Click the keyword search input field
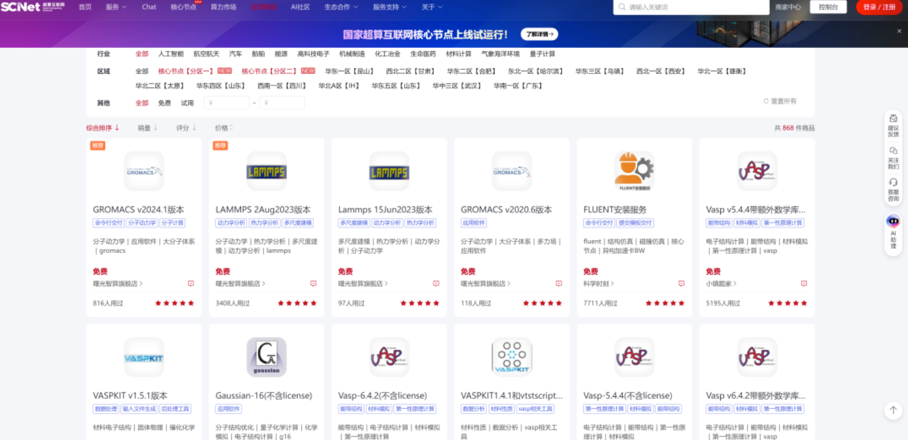The image size is (908, 440). click(694, 7)
